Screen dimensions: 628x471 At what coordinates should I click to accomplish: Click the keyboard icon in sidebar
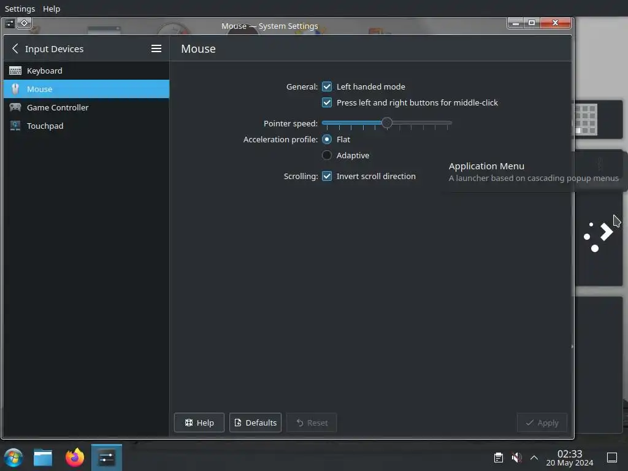pyautogui.click(x=15, y=71)
